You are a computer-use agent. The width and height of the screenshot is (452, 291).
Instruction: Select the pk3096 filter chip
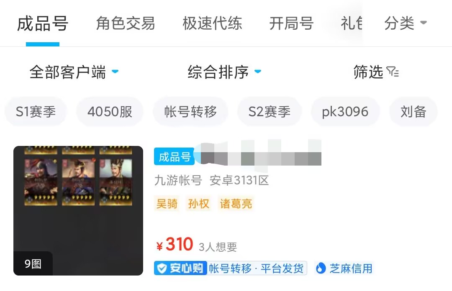(345, 112)
